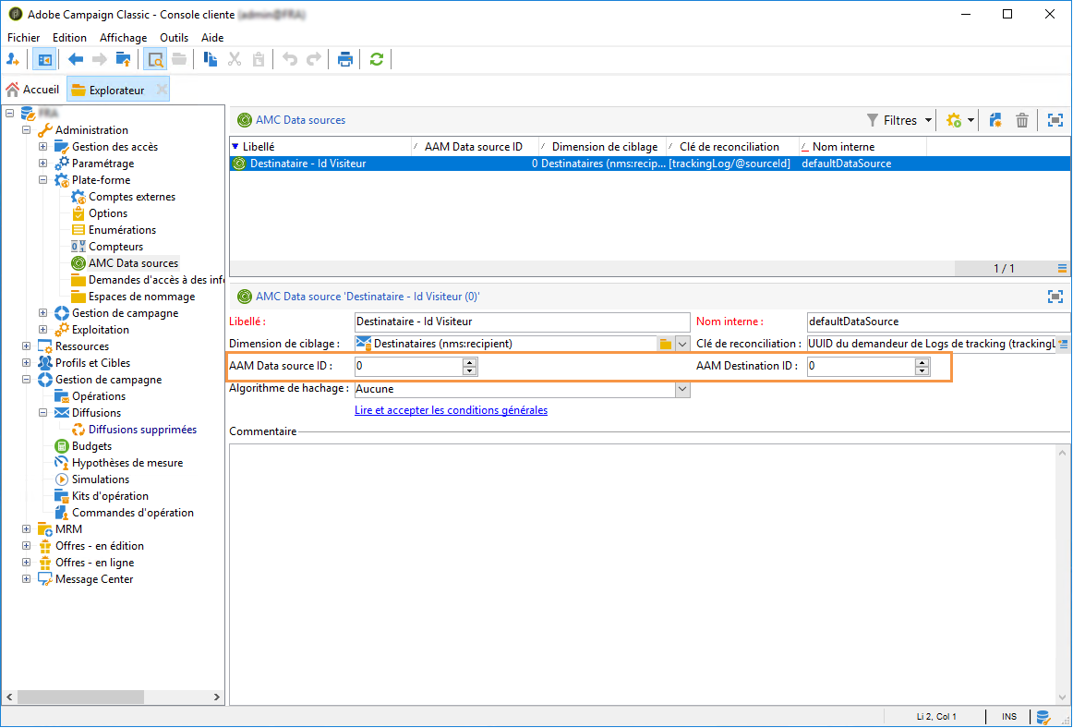Click the cut scissors icon
Screen dimensions: 1073x728
(x=235, y=59)
